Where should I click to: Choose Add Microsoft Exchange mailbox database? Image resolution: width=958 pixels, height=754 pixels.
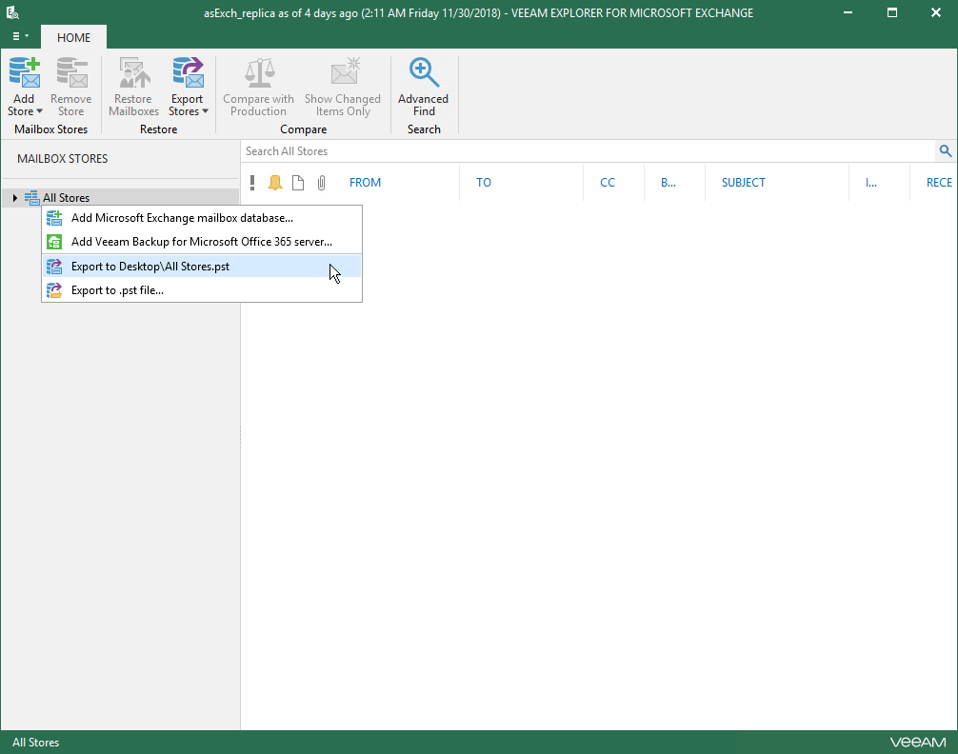(202, 217)
